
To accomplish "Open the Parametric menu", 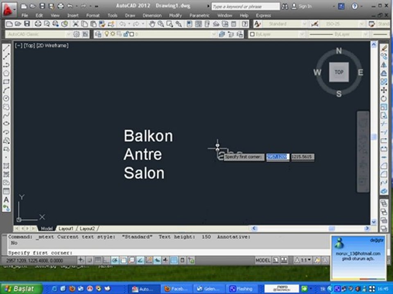I will (x=199, y=16).
